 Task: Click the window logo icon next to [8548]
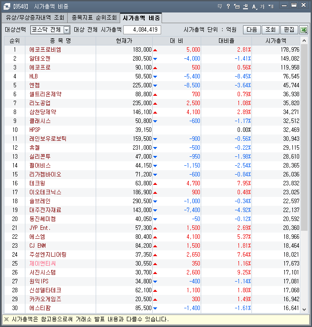tap(7, 7)
